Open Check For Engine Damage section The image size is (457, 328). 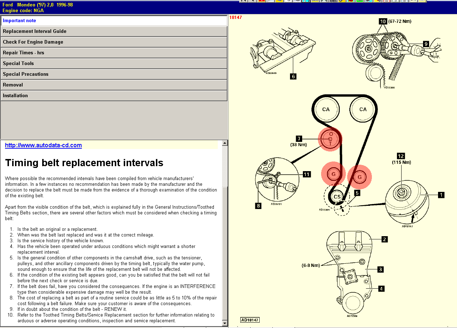pyautogui.click(x=114, y=42)
